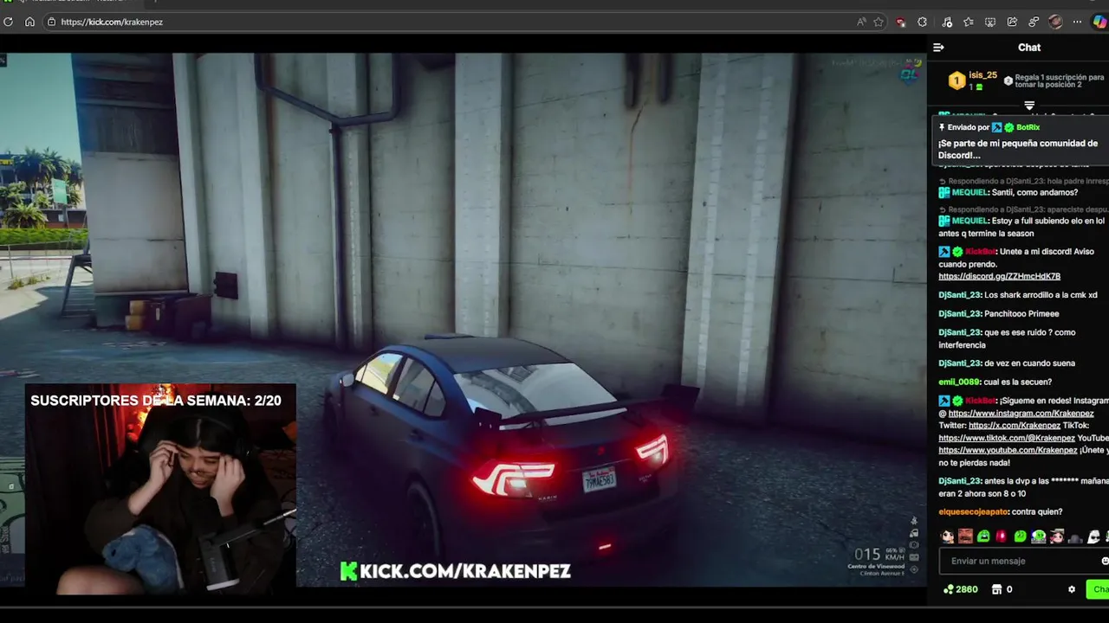This screenshot has width=1109, height=623.
Task: Open the Instagram Krakenpez link
Action: click(x=1021, y=414)
